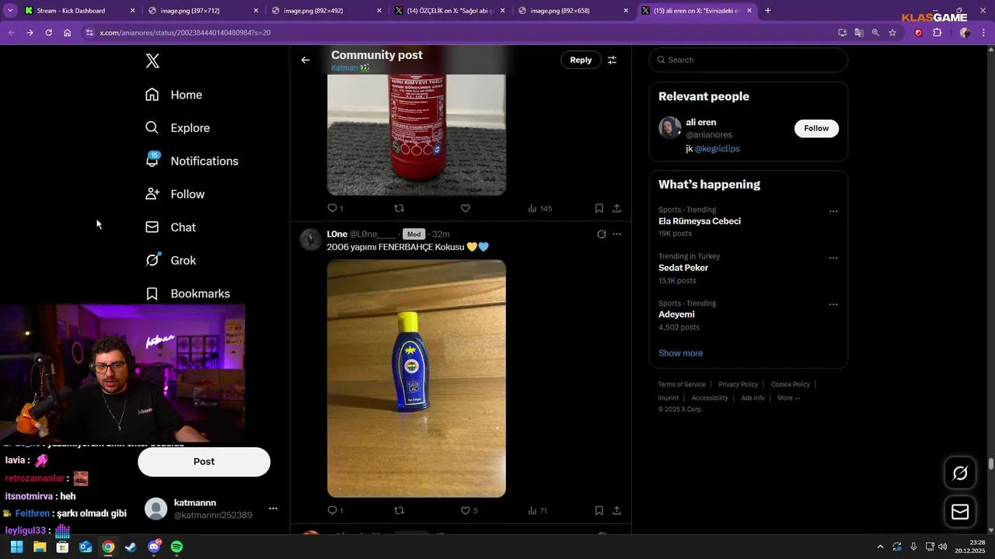Screen dimensions: 995x559
Task: Open Explore search page
Action: [x=178, y=128]
